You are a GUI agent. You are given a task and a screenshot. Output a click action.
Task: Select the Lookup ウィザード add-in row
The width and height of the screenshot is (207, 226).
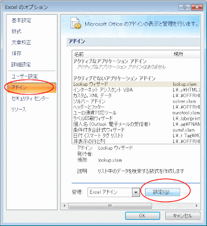(x=136, y=84)
